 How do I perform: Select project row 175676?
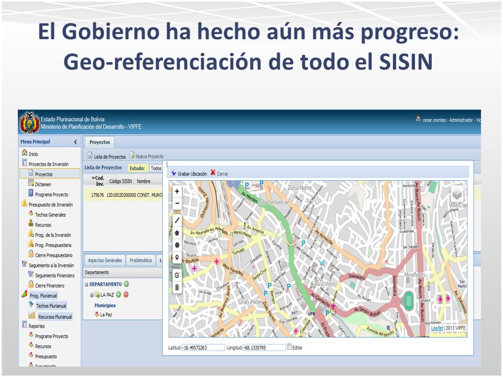pos(123,195)
